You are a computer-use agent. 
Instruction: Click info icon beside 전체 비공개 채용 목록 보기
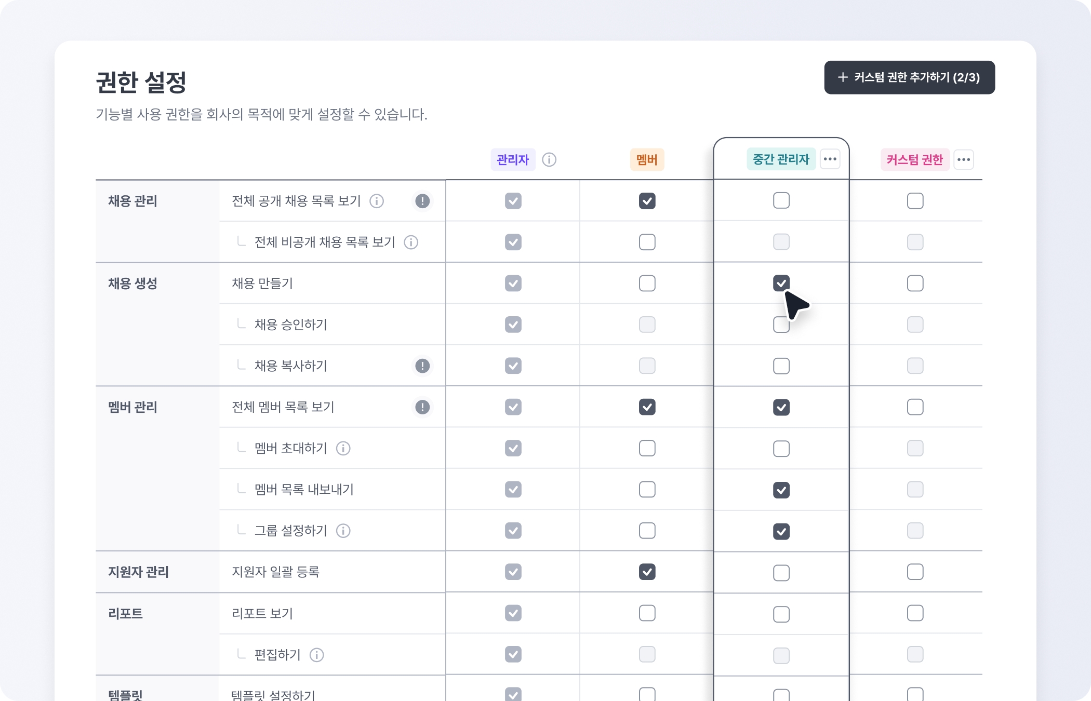pyautogui.click(x=411, y=242)
